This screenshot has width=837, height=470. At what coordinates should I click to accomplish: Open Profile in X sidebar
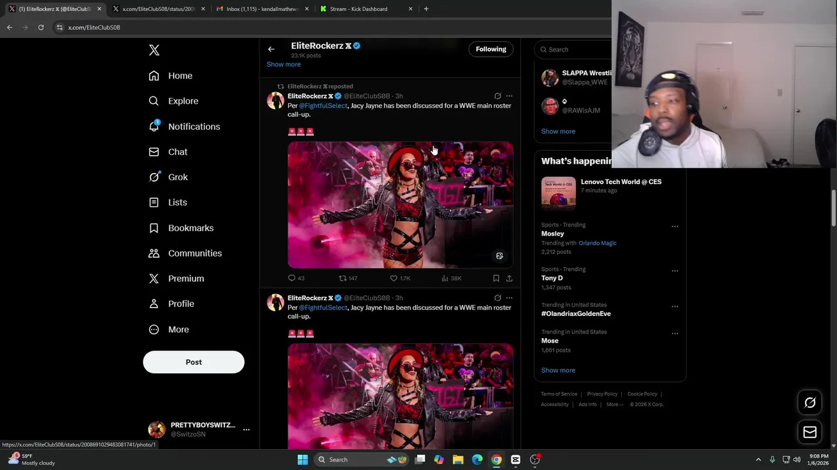[171, 304]
